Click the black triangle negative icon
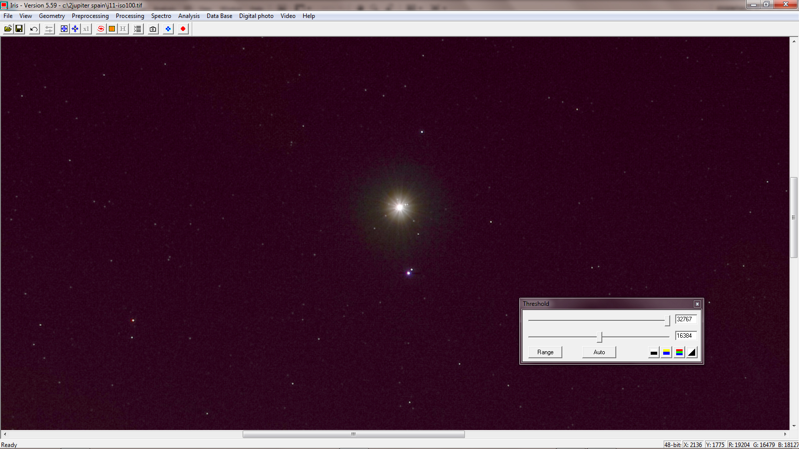Viewport: 799px width, 449px height. tap(692, 352)
